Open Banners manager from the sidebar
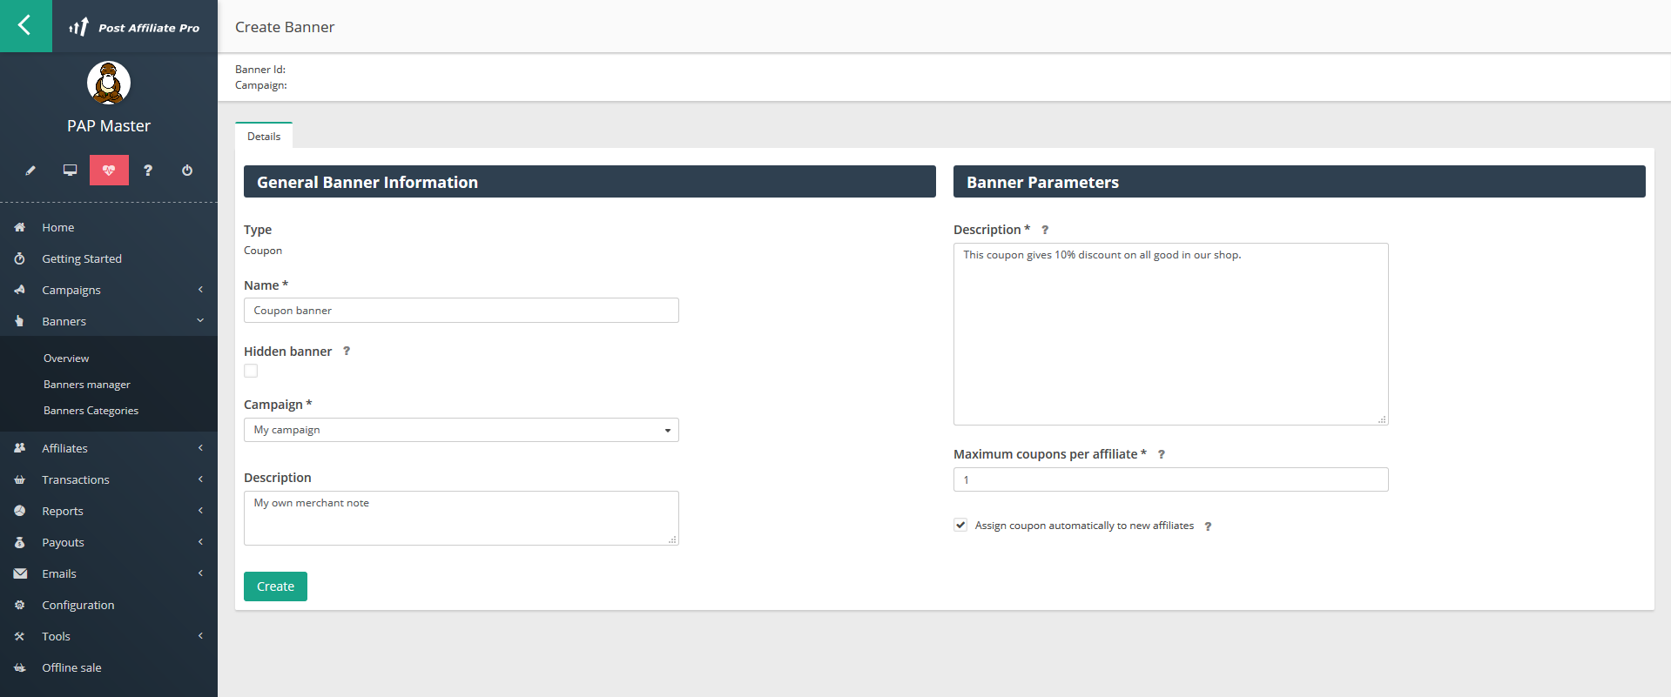1671x697 pixels. 86,384
